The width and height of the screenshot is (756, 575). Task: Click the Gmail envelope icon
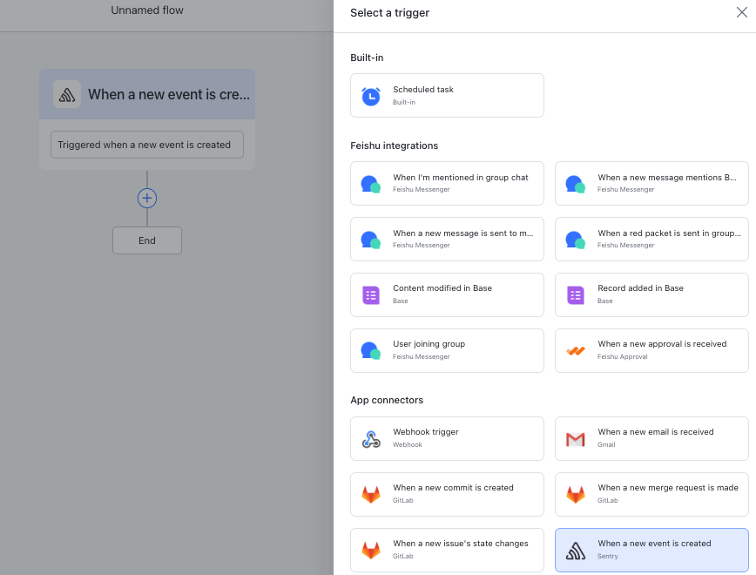click(x=575, y=439)
